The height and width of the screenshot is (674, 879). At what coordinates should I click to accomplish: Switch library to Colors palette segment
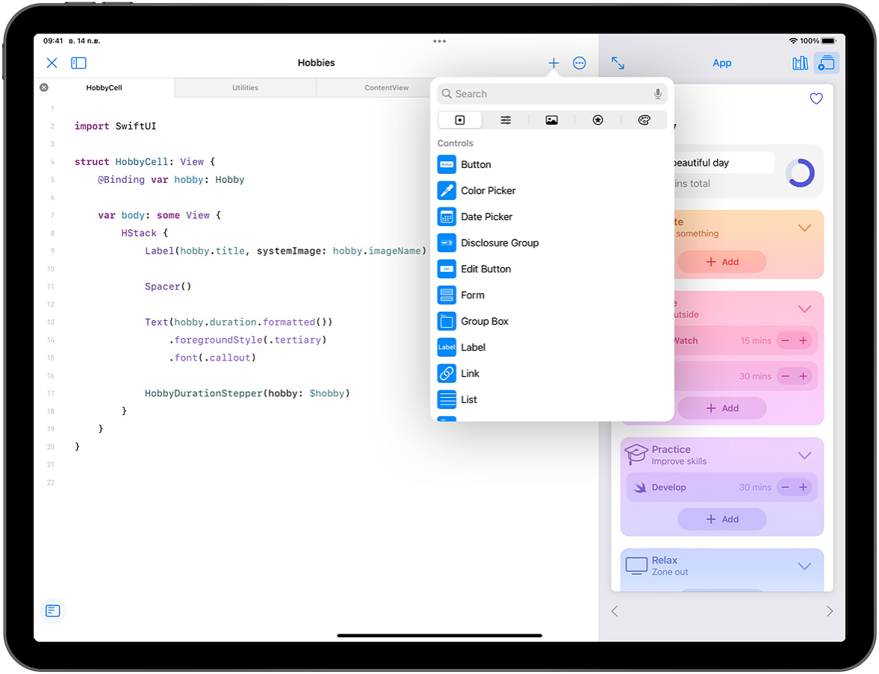click(644, 120)
